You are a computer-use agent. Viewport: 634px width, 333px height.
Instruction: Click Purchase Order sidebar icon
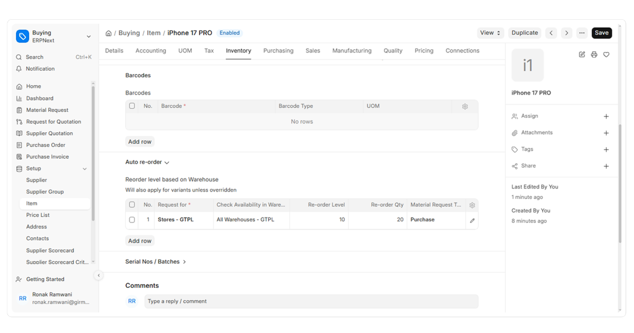click(19, 145)
